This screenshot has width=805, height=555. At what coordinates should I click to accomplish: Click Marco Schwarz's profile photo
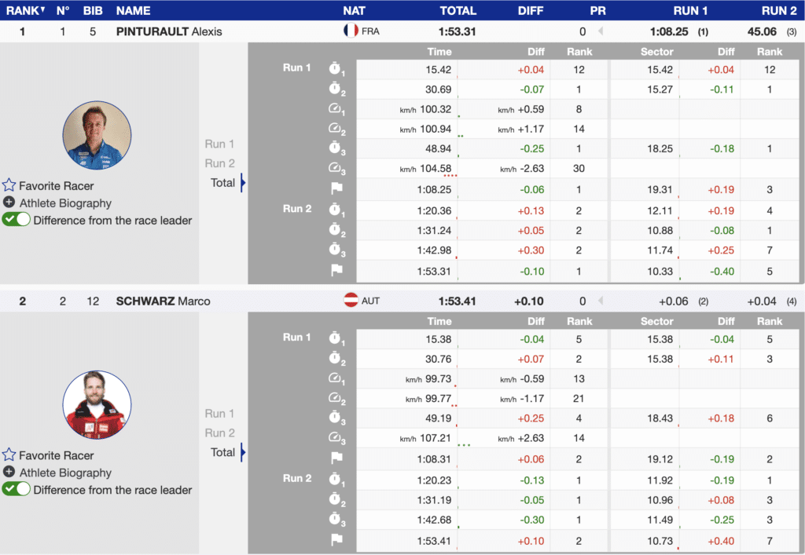[97, 404]
